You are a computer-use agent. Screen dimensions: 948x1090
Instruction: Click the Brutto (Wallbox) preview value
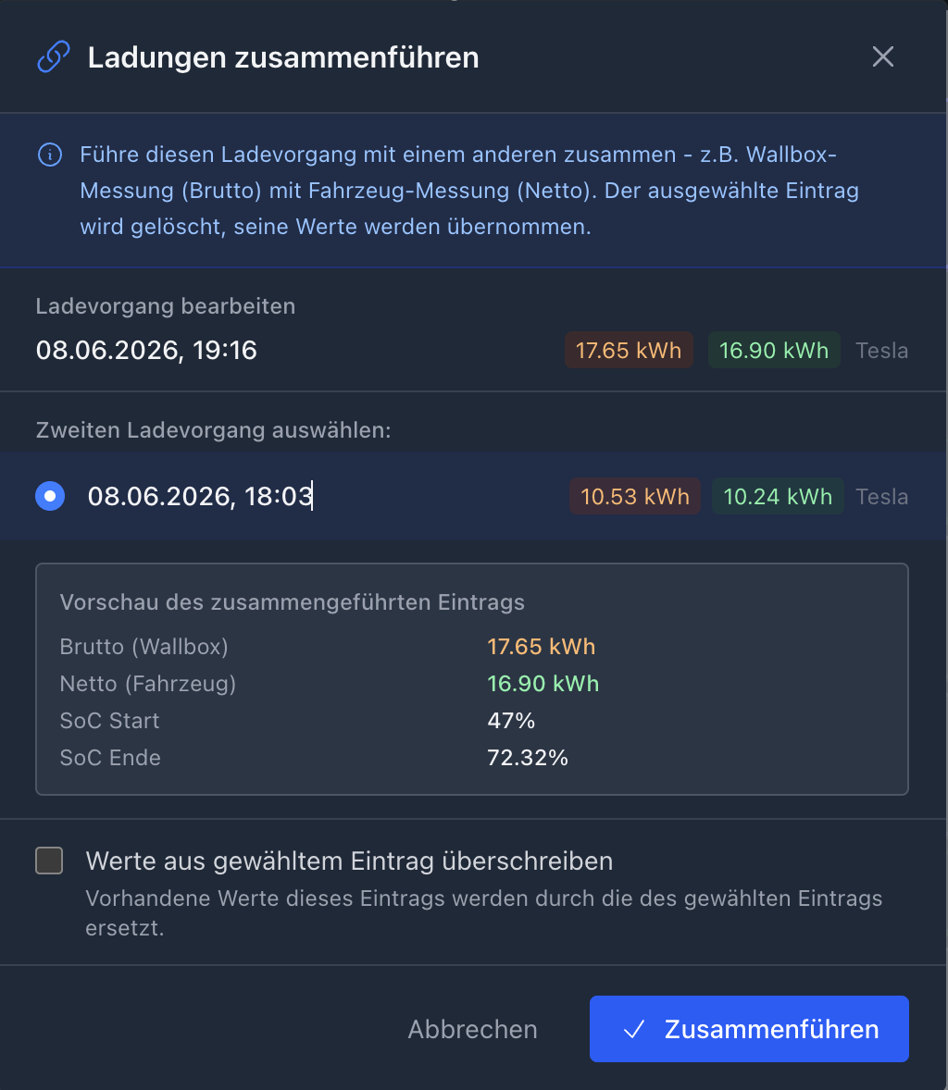[x=541, y=647]
